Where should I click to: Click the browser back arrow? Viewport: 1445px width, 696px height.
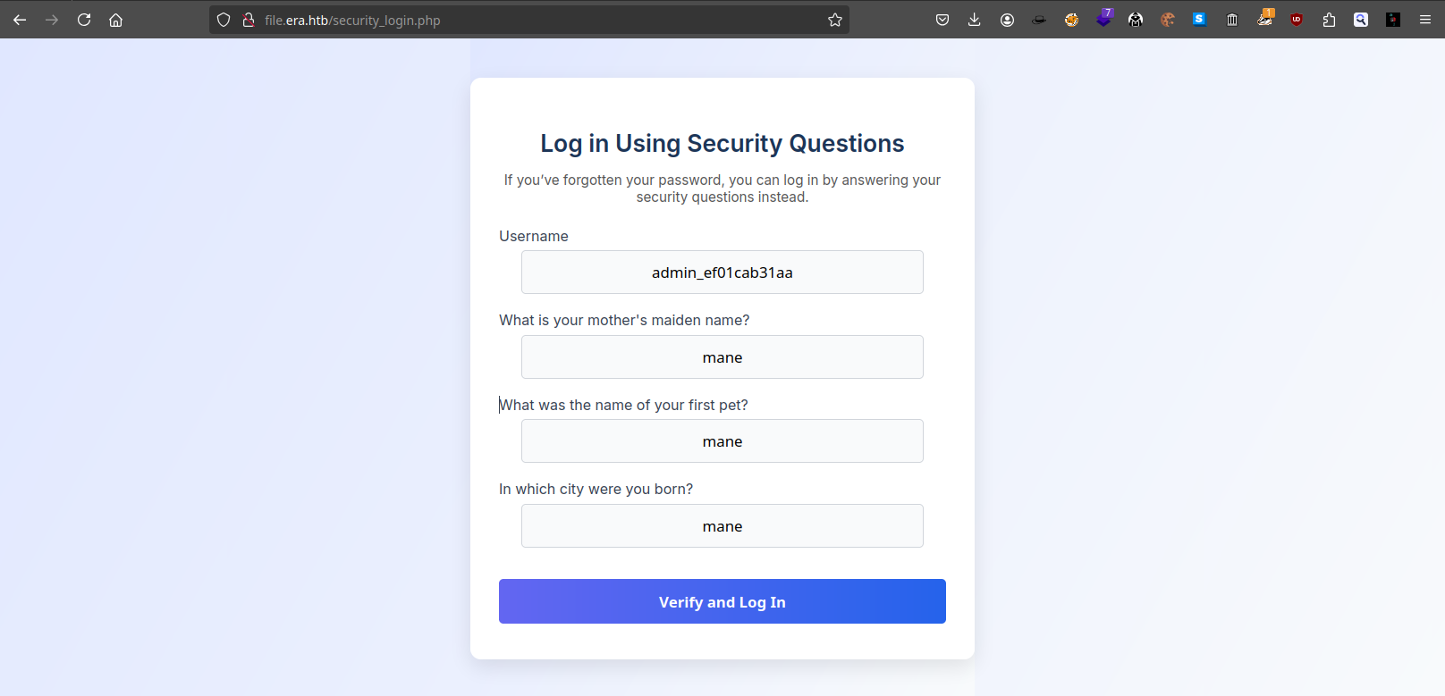click(x=20, y=20)
